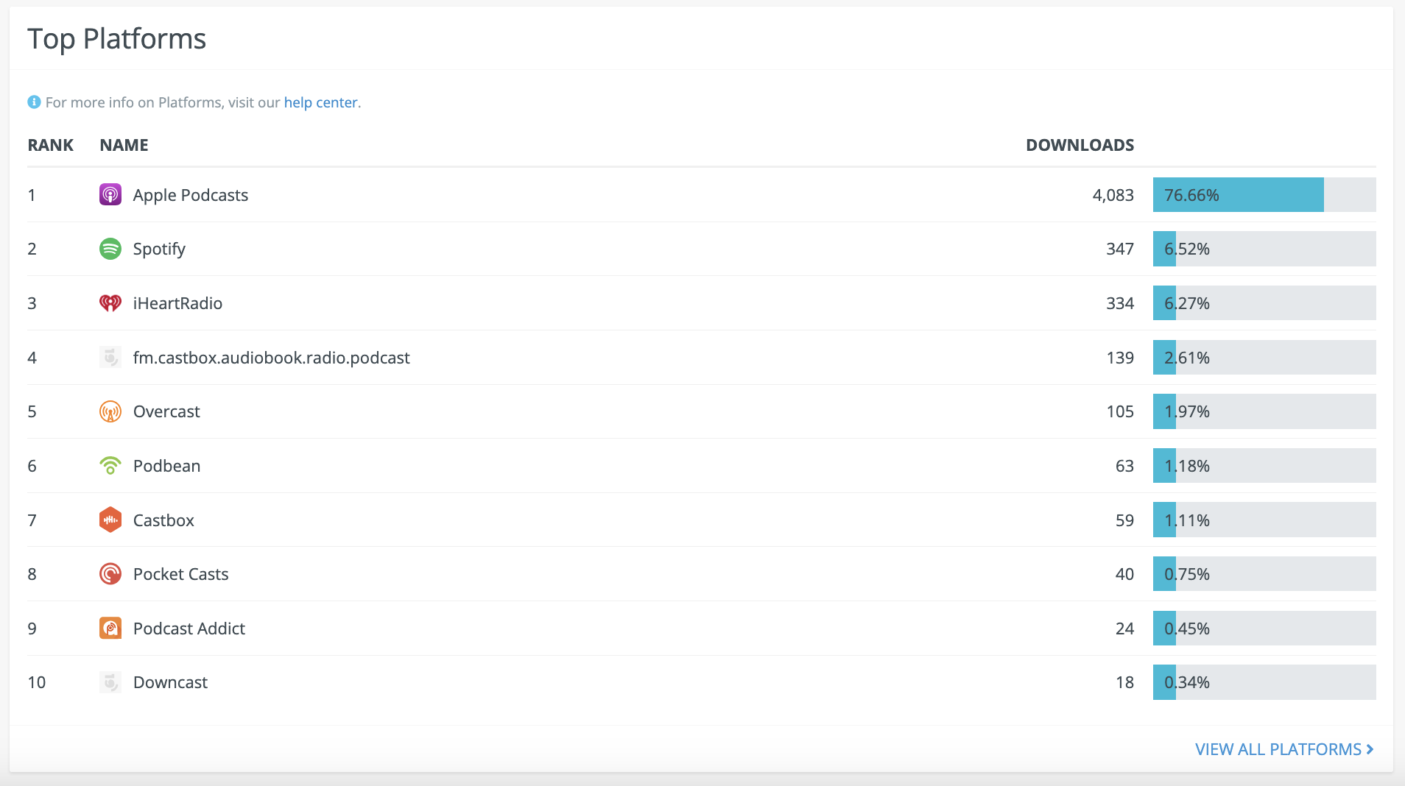This screenshot has height=786, width=1405.
Task: Open the help center link
Action: pos(321,102)
